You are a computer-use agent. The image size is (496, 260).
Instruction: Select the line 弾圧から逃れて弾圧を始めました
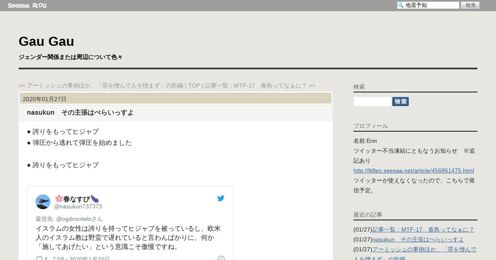[x=82, y=143]
